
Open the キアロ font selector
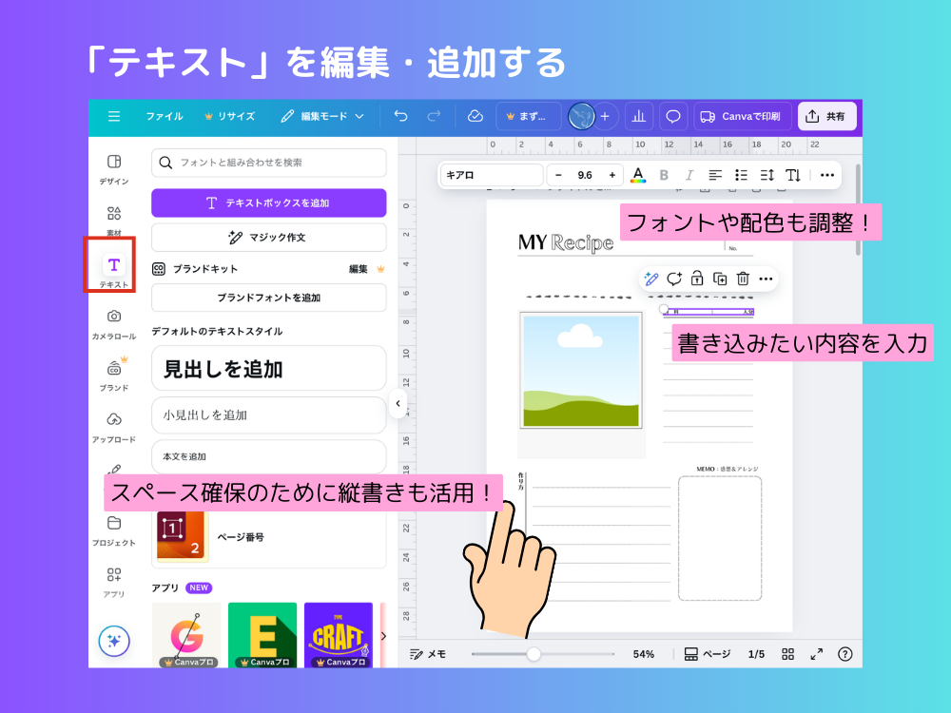(491, 175)
